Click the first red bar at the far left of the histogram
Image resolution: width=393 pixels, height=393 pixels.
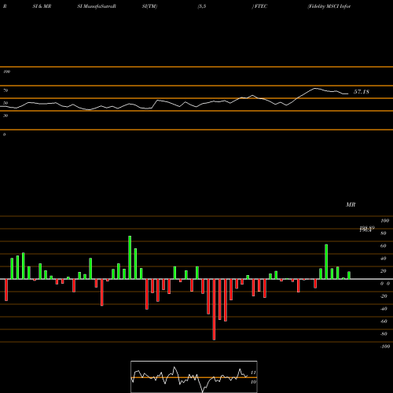click(x=6, y=290)
